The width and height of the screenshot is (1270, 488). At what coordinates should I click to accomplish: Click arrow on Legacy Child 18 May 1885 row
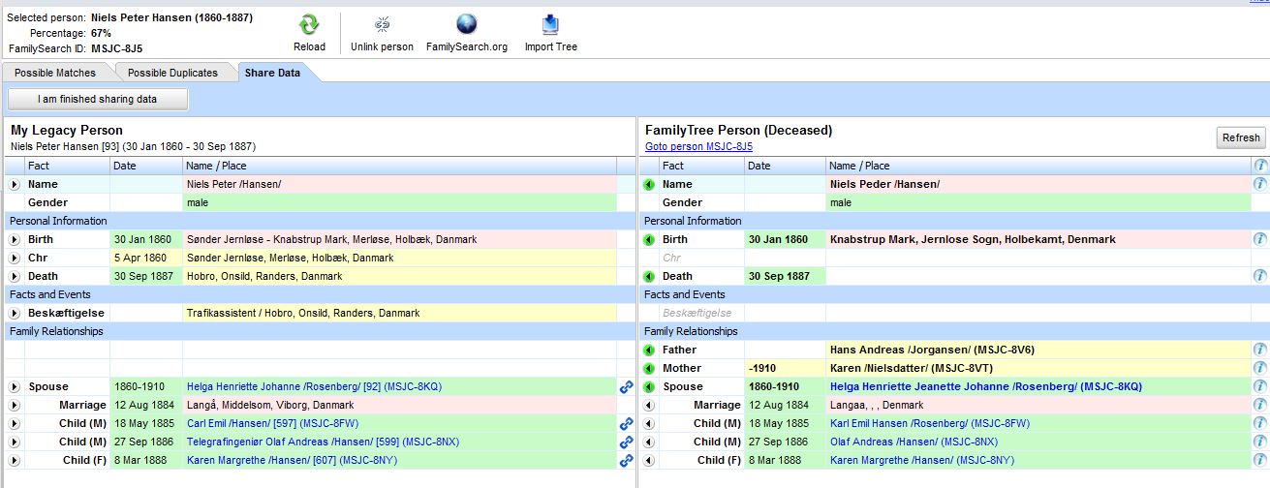[x=14, y=423]
